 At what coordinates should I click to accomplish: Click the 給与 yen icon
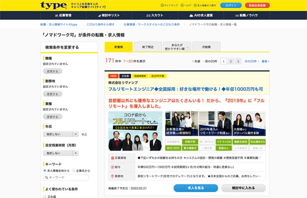tap(112, 167)
